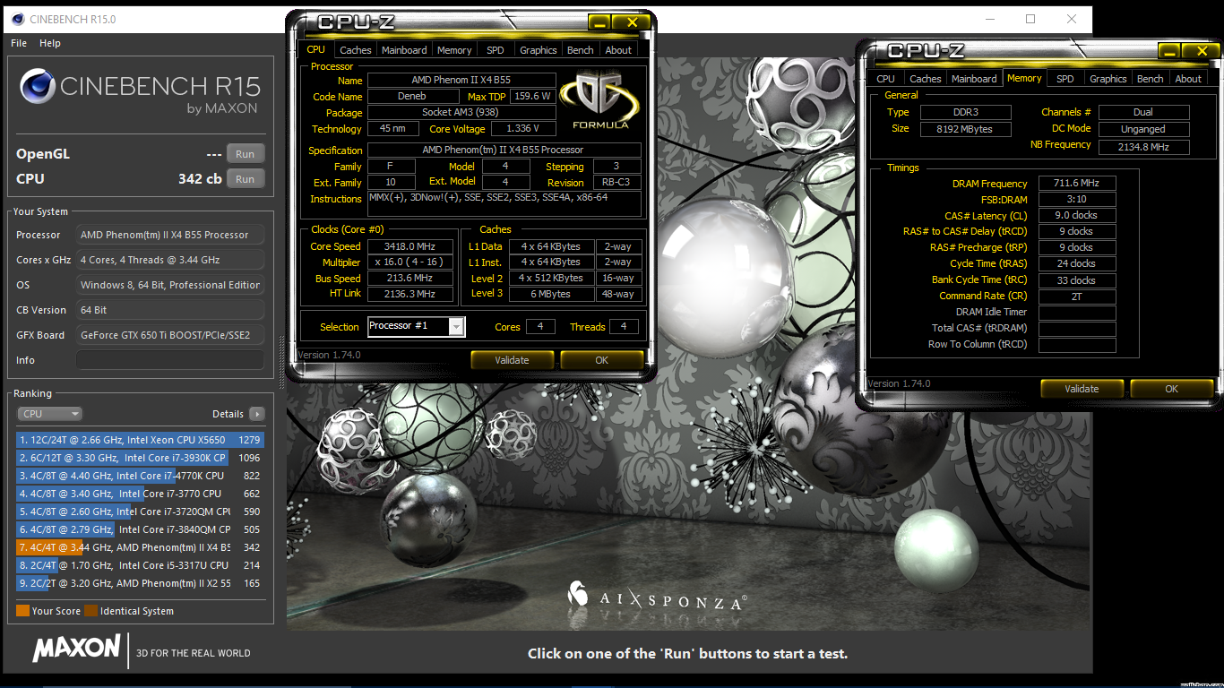Select ranking row Intel Xeon CPU X5650
This screenshot has height=688, width=1224.
tap(140, 440)
